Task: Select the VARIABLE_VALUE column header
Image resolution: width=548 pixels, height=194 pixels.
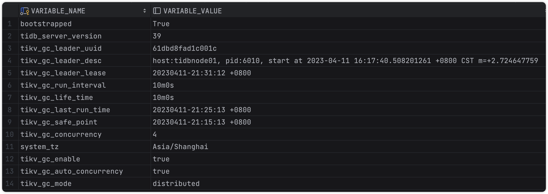Action: point(193,11)
